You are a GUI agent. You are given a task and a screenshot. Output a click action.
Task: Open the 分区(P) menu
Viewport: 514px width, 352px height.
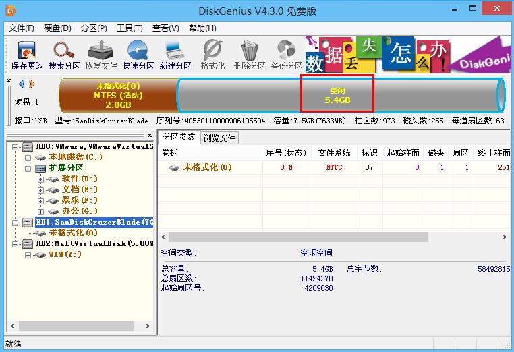(94, 28)
